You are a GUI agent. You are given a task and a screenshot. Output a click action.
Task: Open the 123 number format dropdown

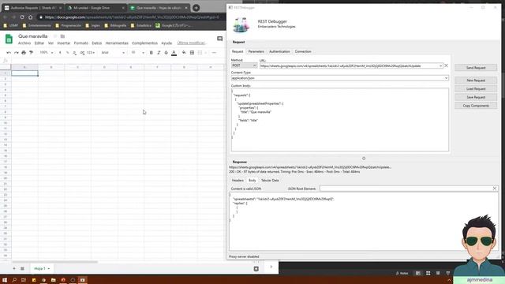click(91, 53)
